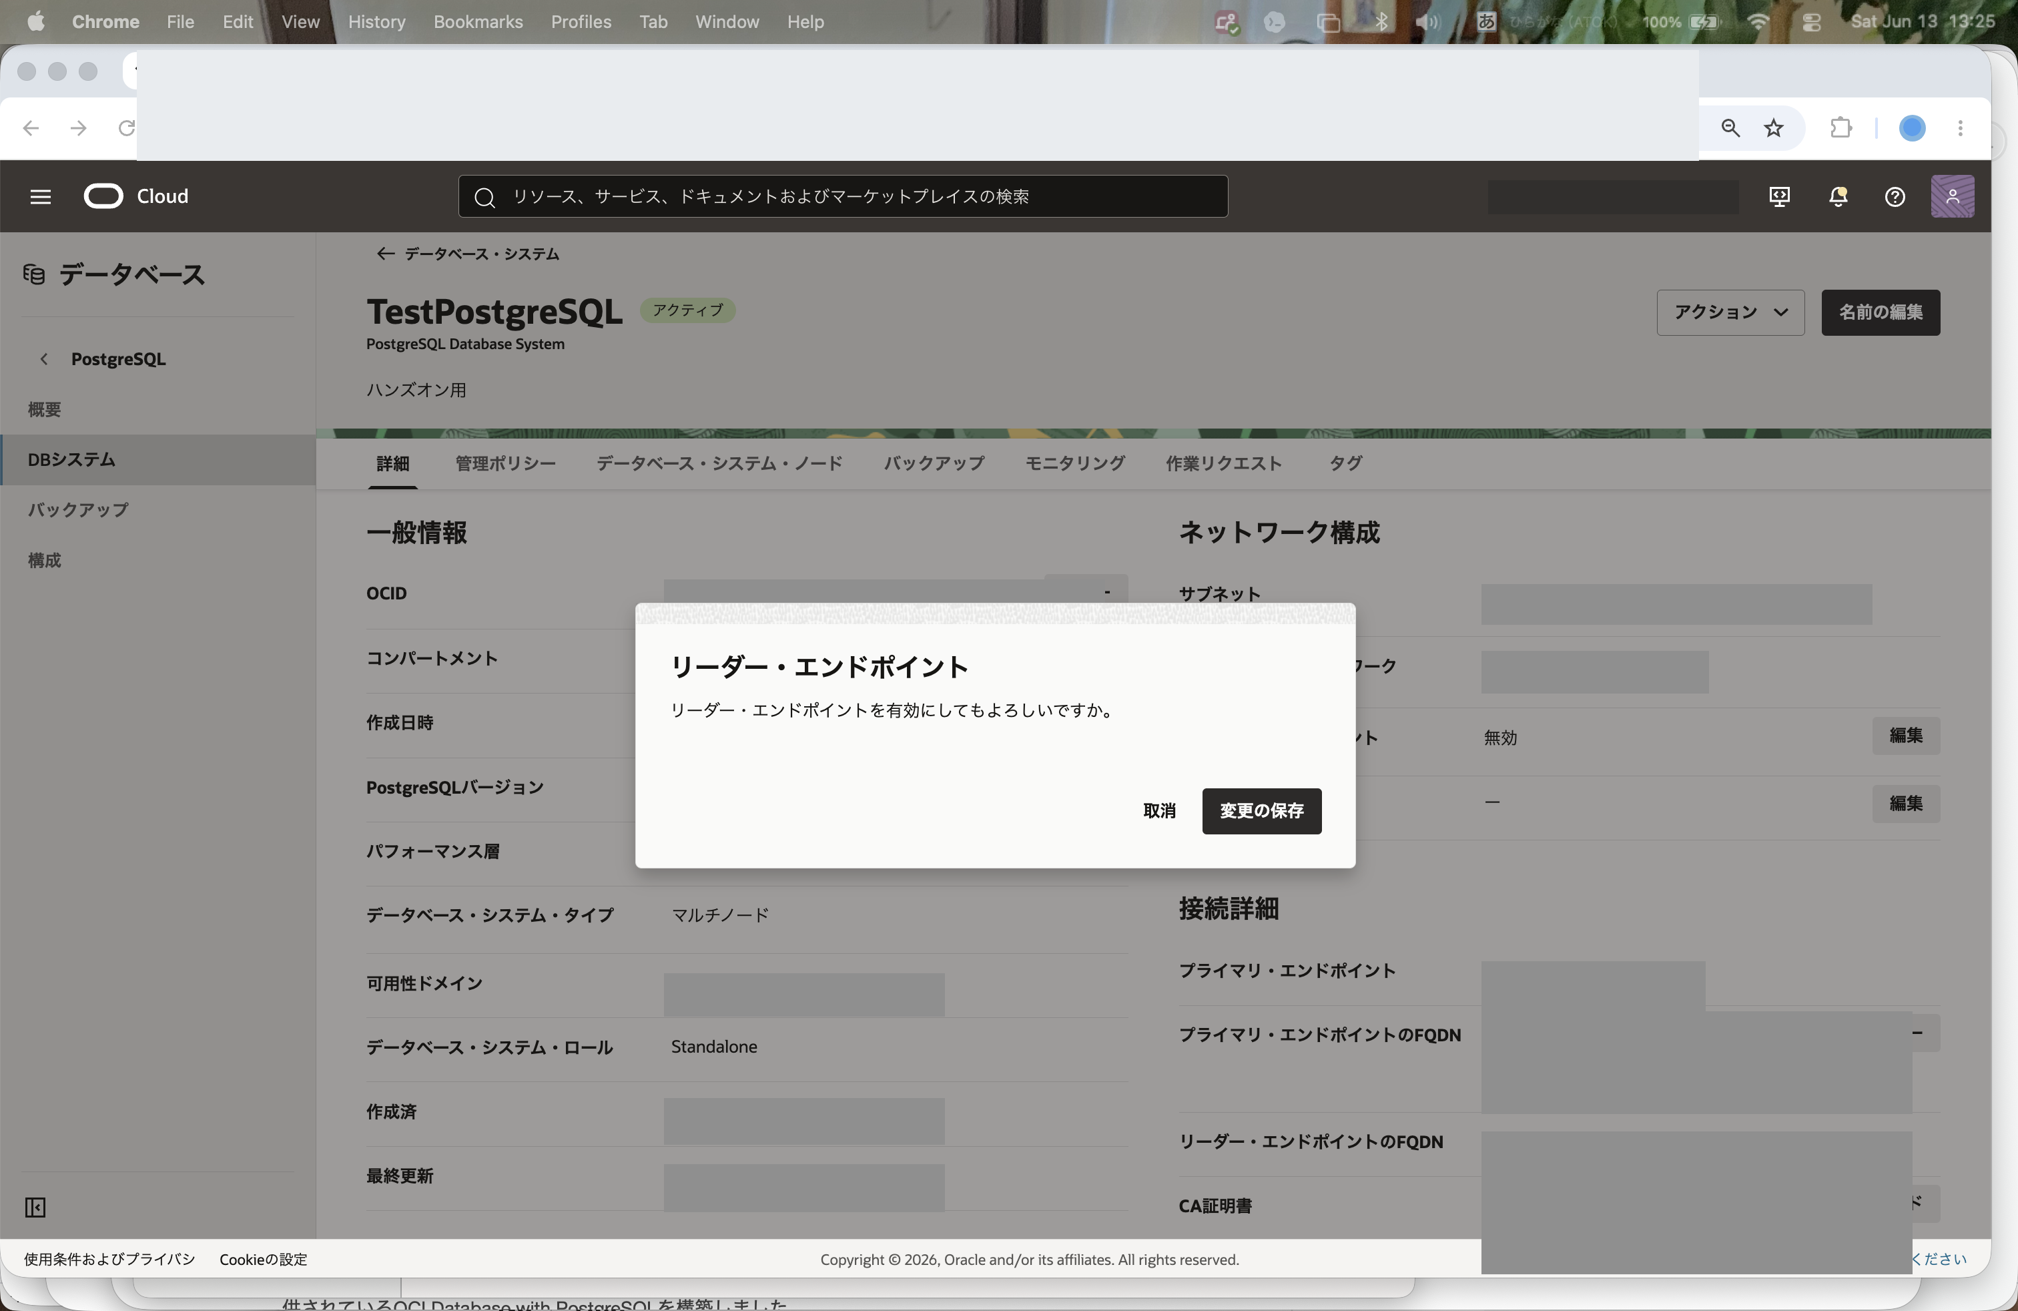
Task: Click 編集 button next to 無効
Action: [1905, 735]
